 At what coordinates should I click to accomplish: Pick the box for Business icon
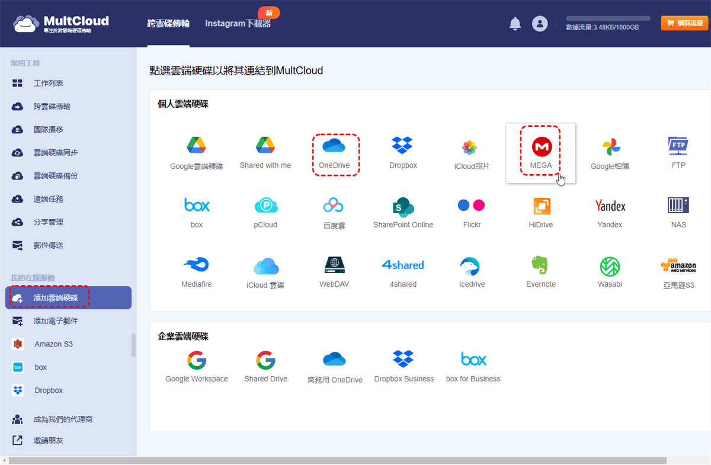coord(473,359)
